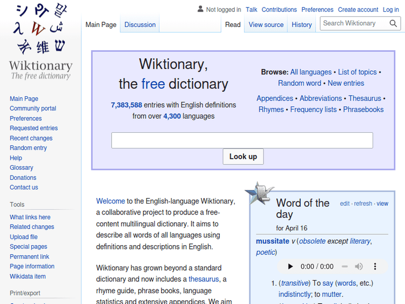Open audio player three-dot options menu
This screenshot has height=304, width=405.
pyautogui.click(x=375, y=266)
